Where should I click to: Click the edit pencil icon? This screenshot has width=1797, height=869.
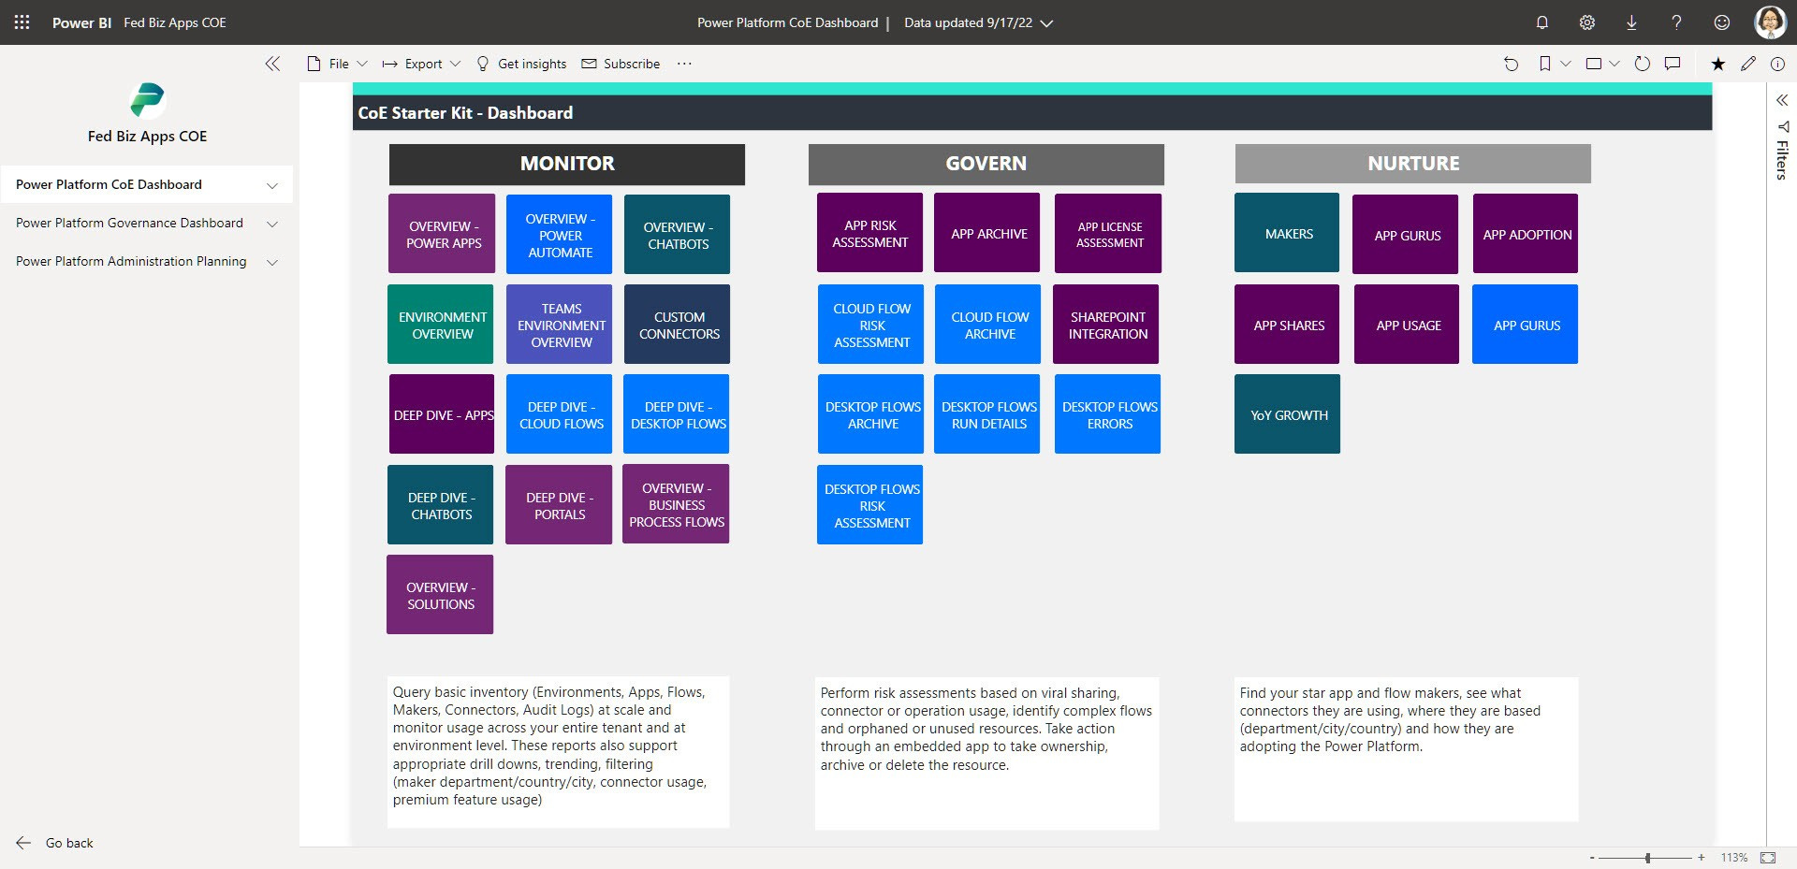[1748, 64]
